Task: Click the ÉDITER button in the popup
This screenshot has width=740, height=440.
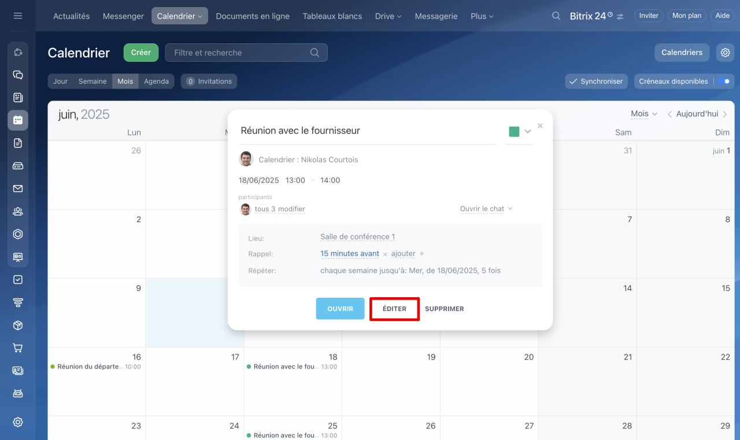Action: click(x=394, y=309)
